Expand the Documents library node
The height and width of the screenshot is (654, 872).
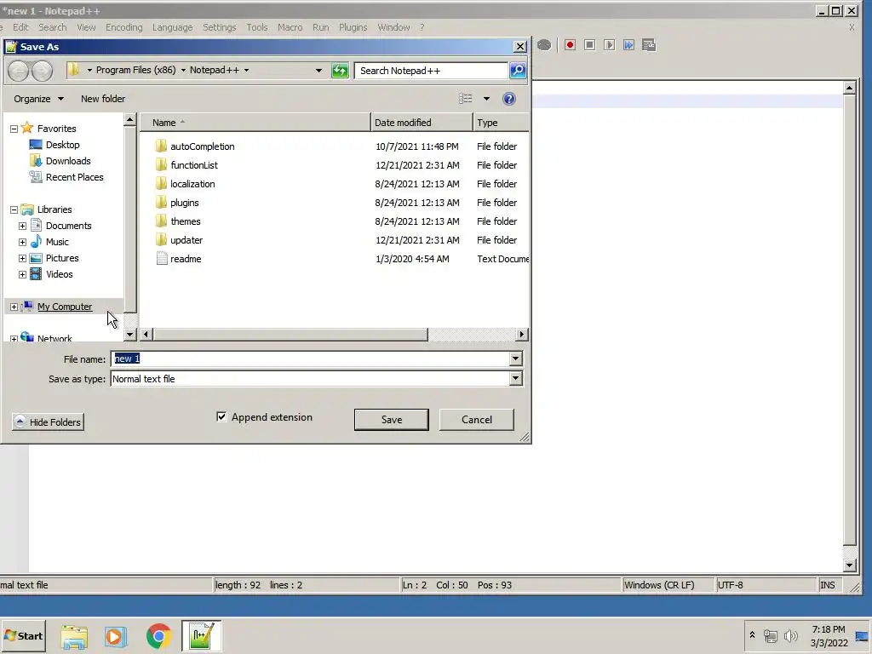pos(22,226)
